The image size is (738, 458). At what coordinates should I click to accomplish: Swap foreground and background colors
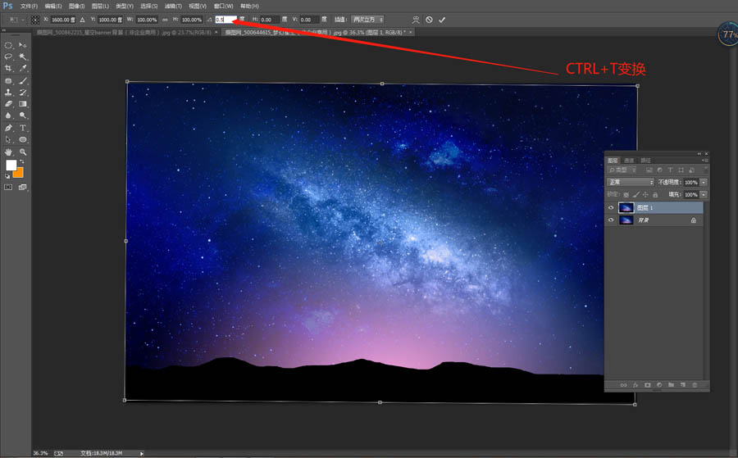(x=21, y=161)
